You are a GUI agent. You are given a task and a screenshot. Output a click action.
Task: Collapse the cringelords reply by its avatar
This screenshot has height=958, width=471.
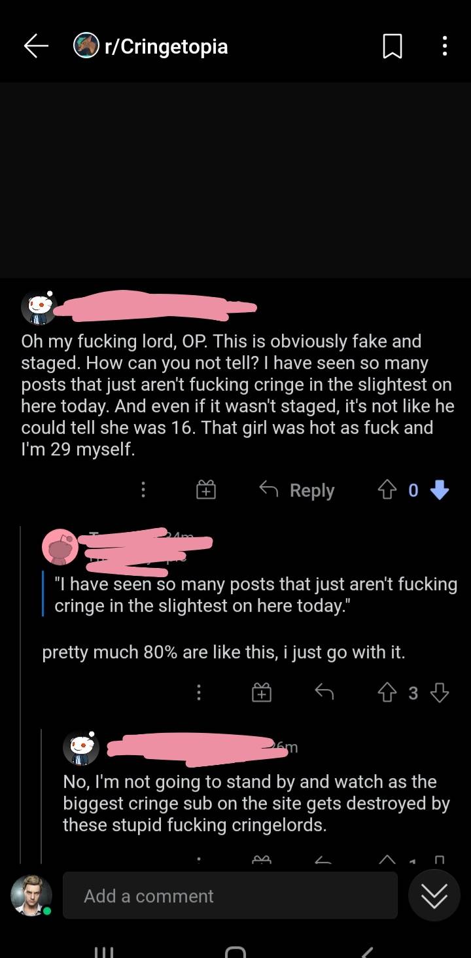point(80,747)
